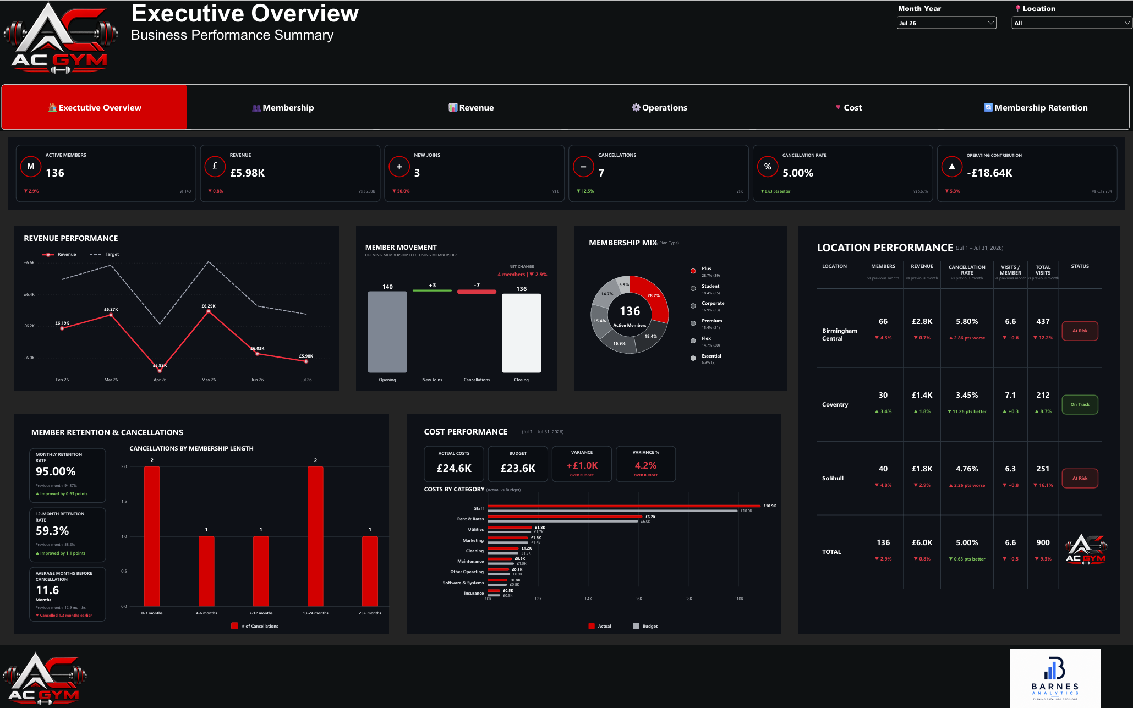The image size is (1133, 708).
Task: Click the Budget legend swatch in costs
Action: (636, 626)
